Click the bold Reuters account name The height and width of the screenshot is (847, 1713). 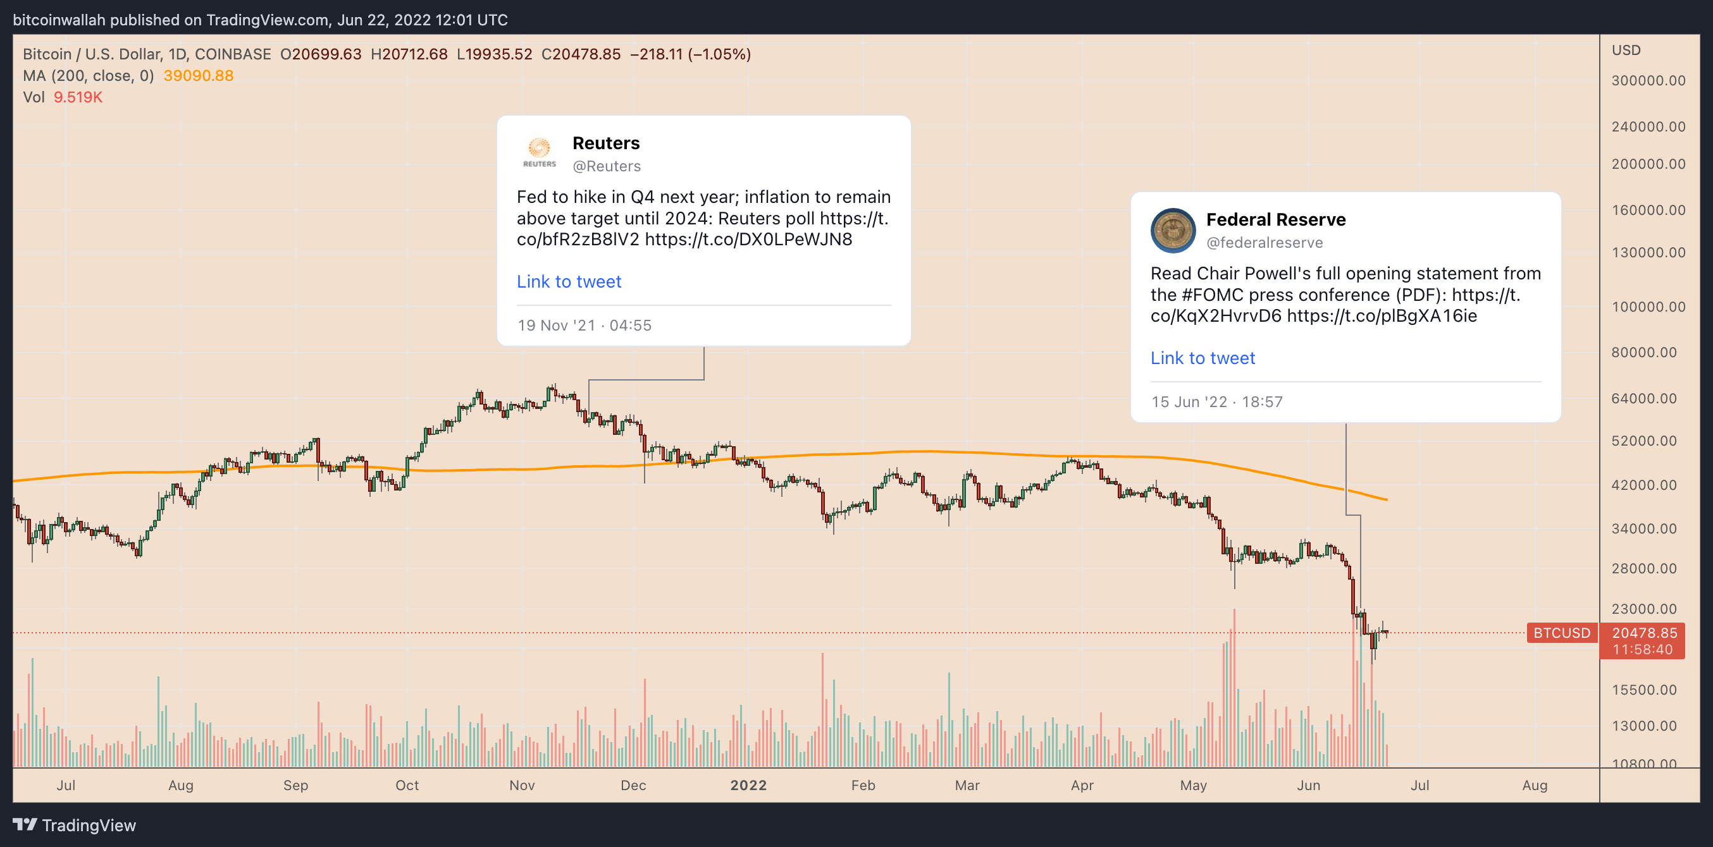tap(606, 143)
